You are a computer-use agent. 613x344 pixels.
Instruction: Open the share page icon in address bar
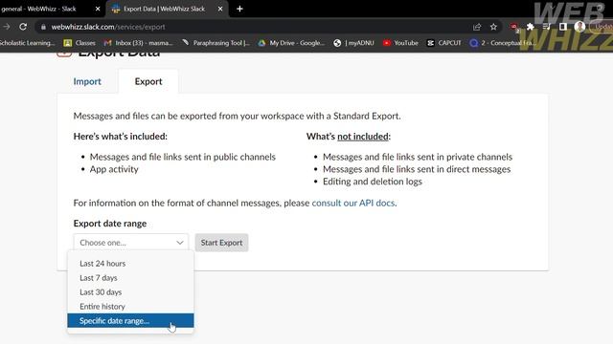(x=477, y=27)
